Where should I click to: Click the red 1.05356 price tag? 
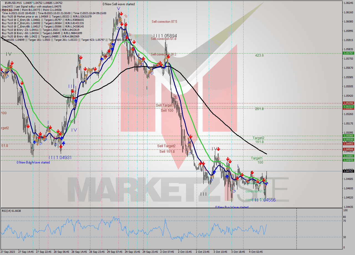(348, 103)
